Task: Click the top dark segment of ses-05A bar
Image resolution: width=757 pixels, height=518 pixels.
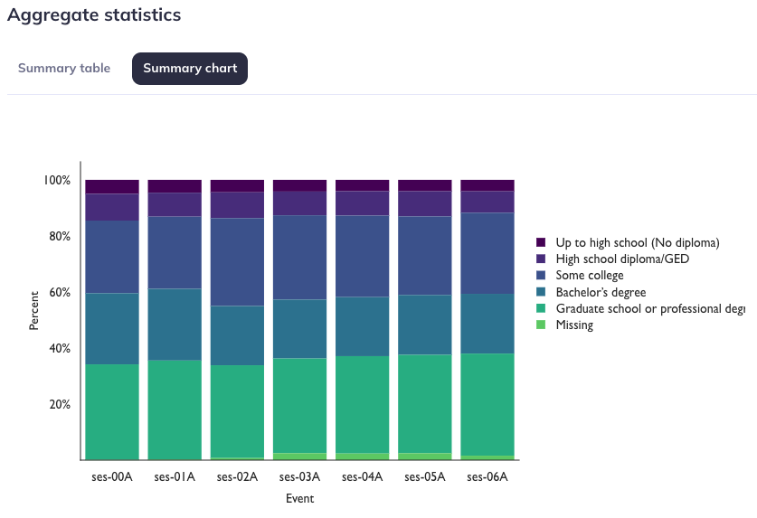Action: (425, 185)
